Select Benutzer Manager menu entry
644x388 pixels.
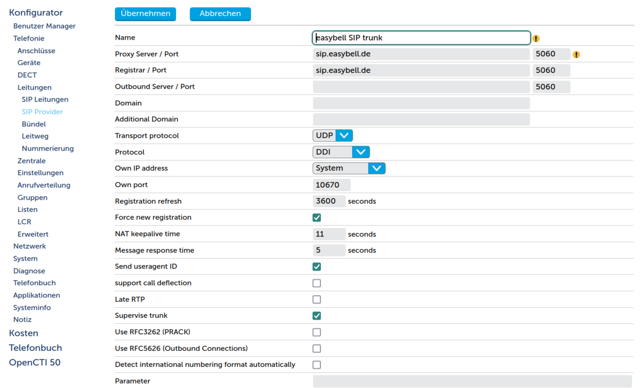pyautogui.click(x=44, y=26)
